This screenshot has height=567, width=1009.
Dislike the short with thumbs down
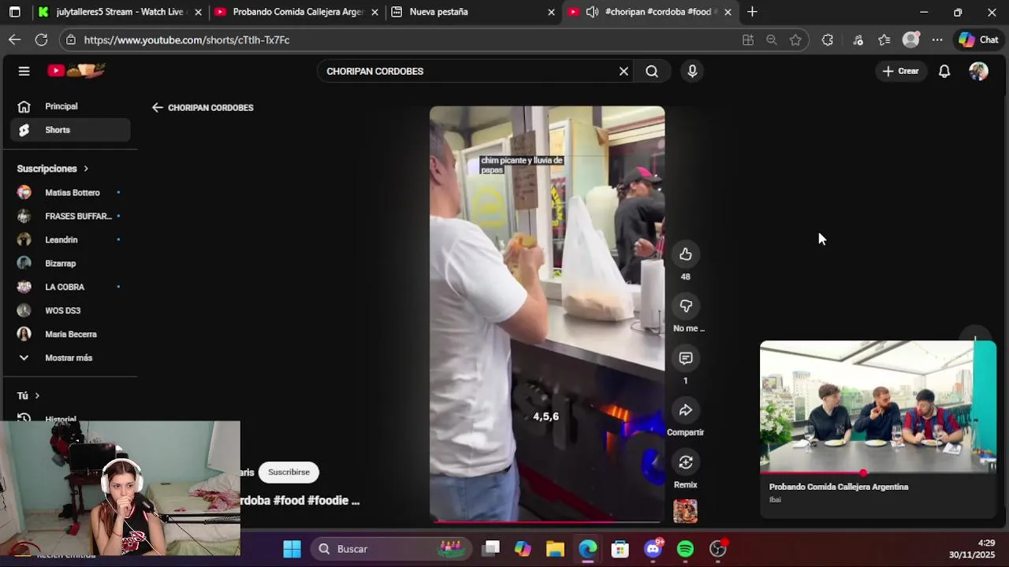pos(685,306)
